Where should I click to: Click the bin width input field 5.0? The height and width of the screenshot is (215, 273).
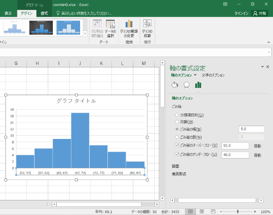(251, 129)
